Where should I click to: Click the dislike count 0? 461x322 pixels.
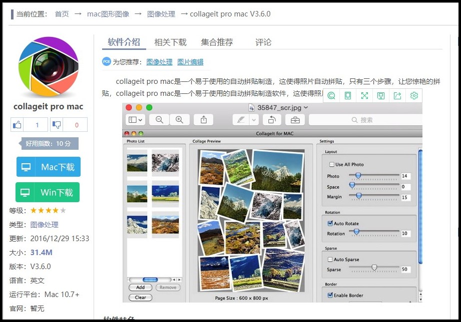click(x=77, y=125)
